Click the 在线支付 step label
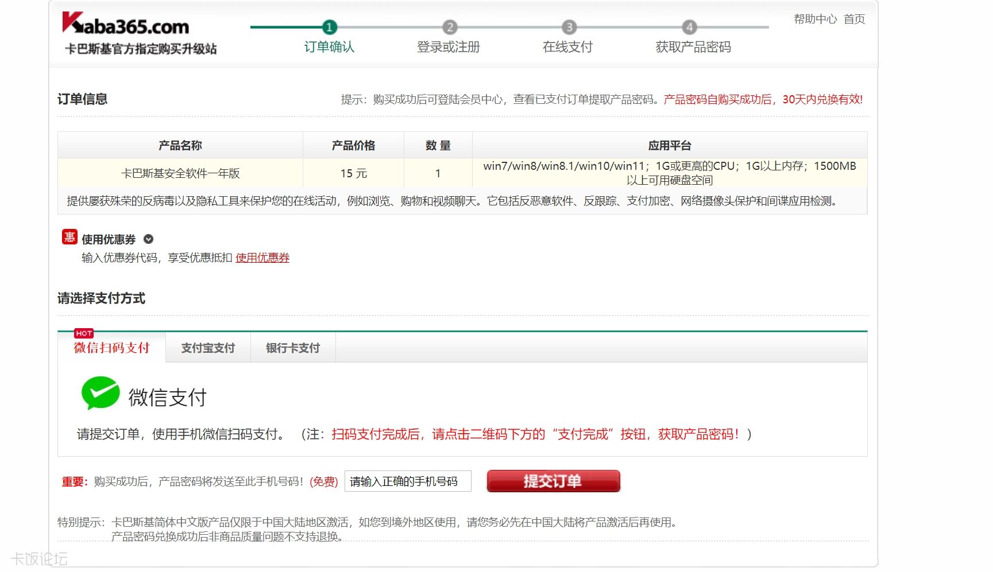The height and width of the screenshot is (572, 993). click(568, 47)
